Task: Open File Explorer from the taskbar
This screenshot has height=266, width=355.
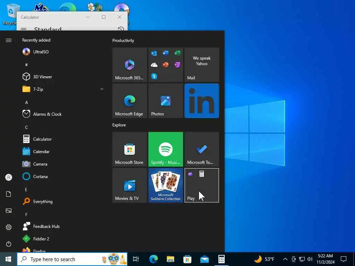Action: [x=170, y=259]
